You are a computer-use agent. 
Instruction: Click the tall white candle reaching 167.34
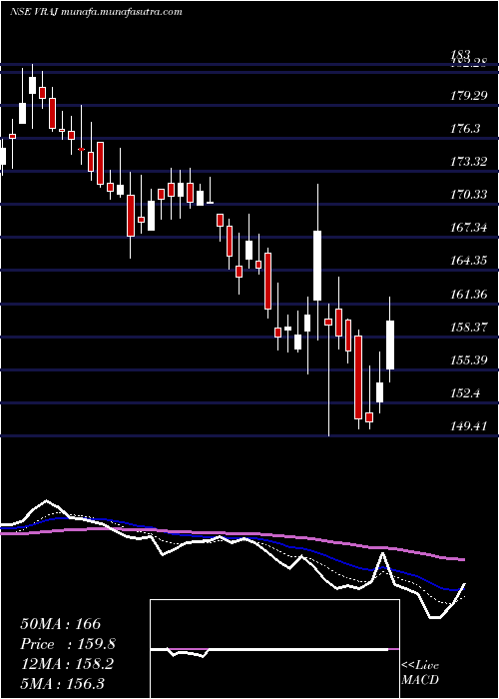[317, 266]
